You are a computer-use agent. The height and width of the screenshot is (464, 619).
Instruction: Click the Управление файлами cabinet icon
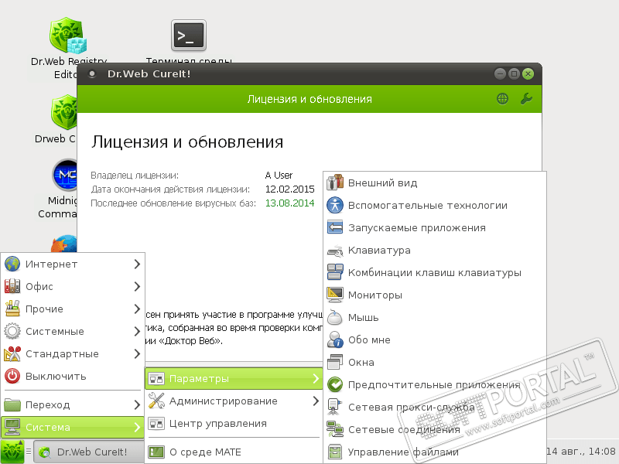(x=335, y=452)
